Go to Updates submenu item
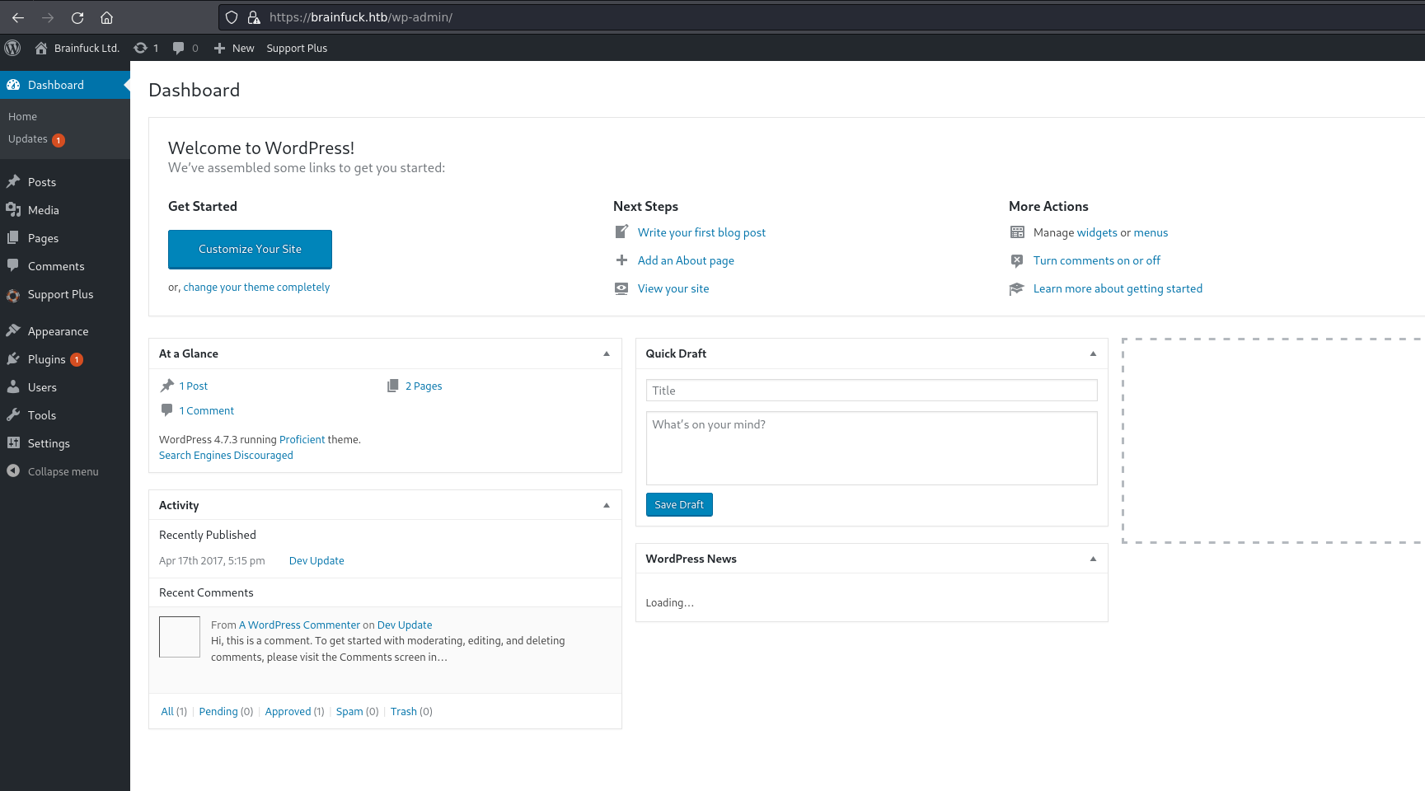This screenshot has width=1425, height=791. [28, 139]
